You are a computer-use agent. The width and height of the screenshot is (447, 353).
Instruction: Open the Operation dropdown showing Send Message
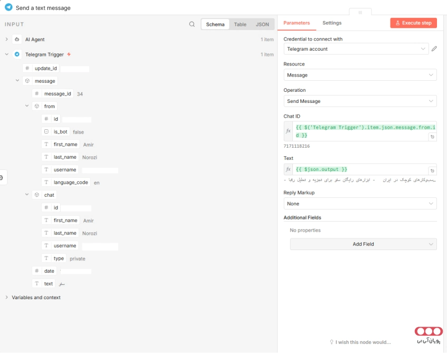(360, 101)
